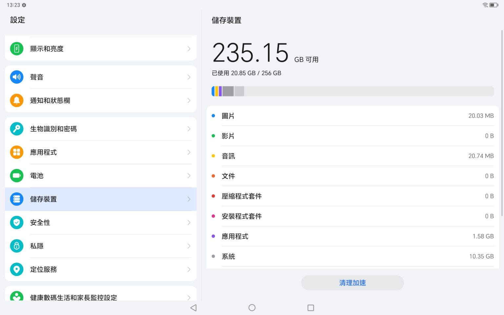Image resolution: width=504 pixels, height=315 pixels.
Task: Switch to the highlighted 儲存裝置 entry
Action: (x=100, y=199)
